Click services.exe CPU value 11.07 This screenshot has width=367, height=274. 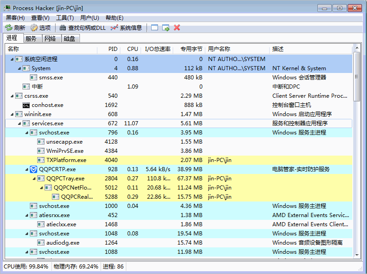click(x=131, y=123)
